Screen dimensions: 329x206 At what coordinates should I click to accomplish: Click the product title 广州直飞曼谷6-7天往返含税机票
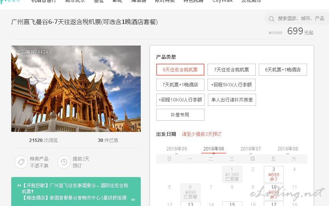84,22
